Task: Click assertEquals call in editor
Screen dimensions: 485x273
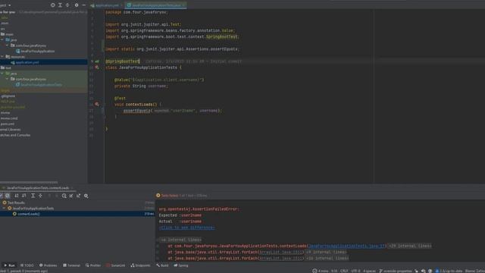Action: [136, 111]
